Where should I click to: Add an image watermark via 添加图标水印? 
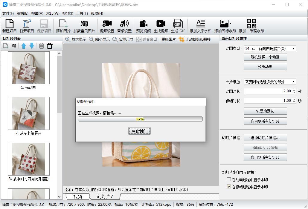point(225,26)
